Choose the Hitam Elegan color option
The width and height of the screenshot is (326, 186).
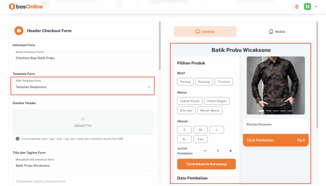pos(216,101)
